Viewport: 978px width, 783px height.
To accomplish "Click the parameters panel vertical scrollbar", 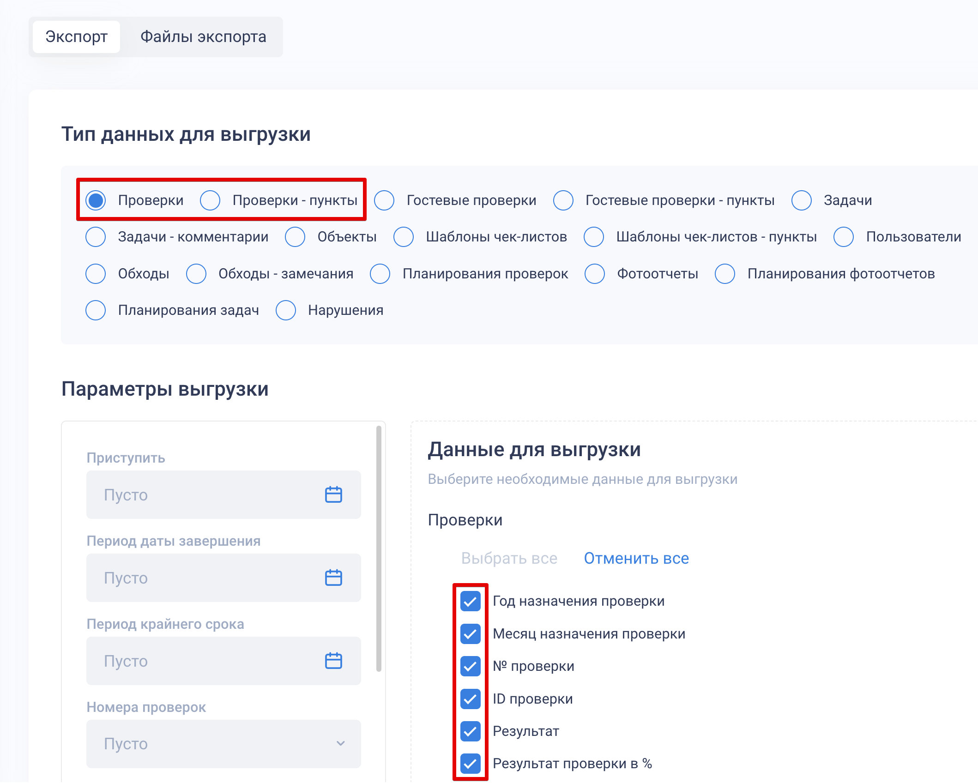I will (379, 548).
